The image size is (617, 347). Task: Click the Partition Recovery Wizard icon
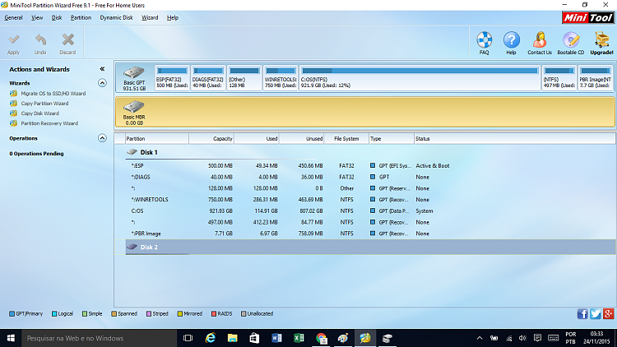tap(13, 123)
